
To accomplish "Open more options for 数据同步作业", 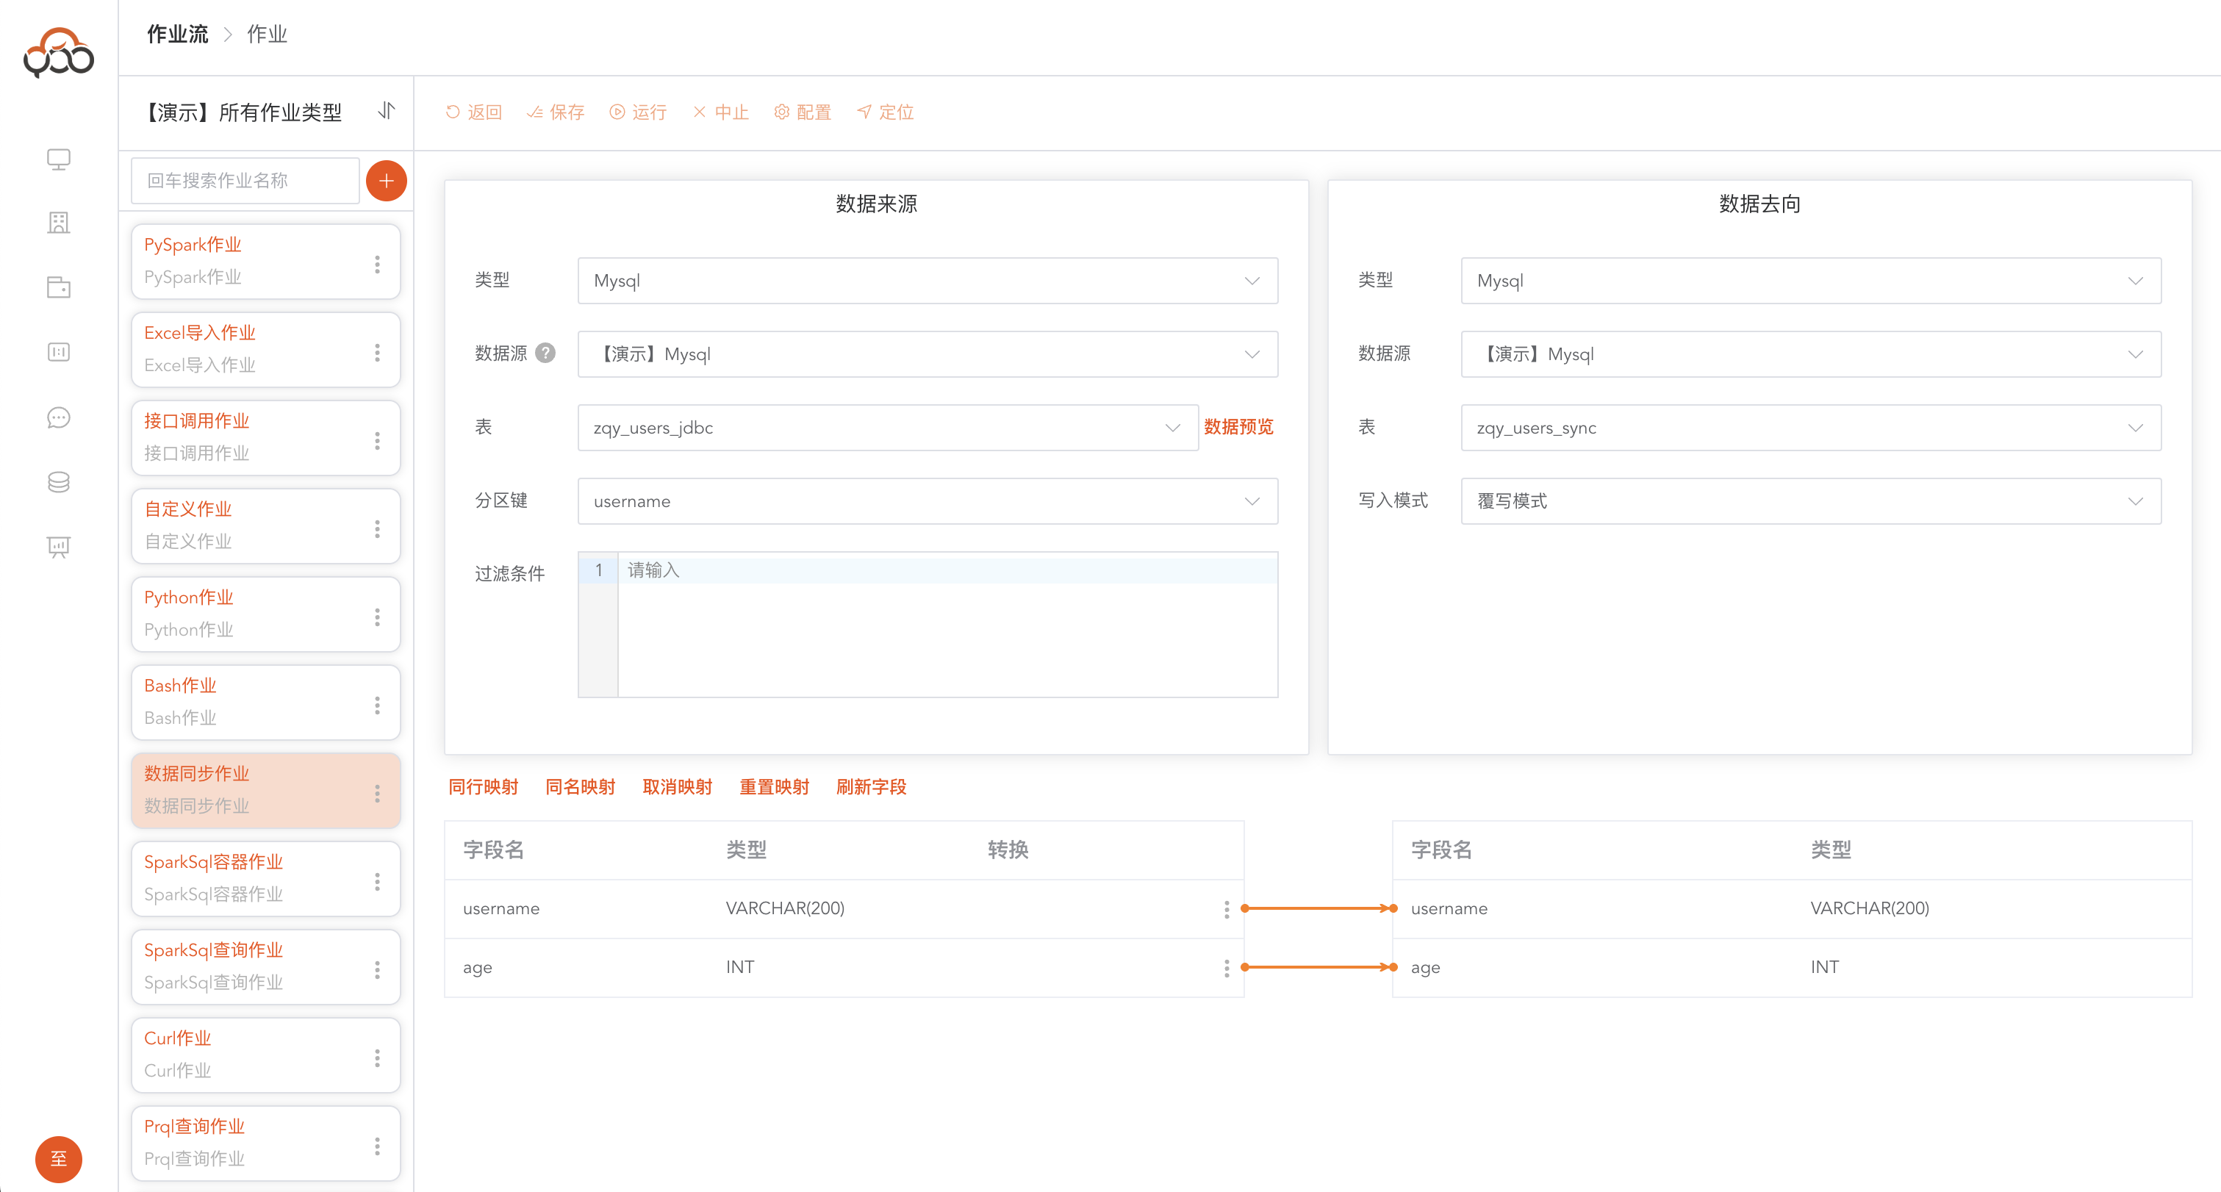I will [377, 793].
